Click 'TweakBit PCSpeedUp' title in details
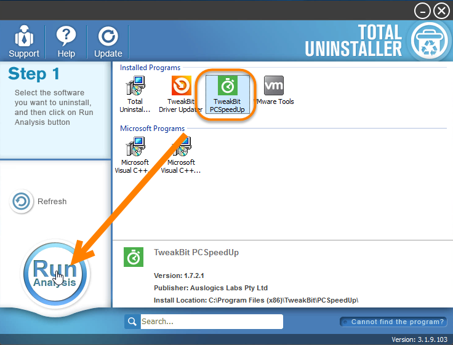Image resolution: width=453 pixels, height=345 pixels. (196, 252)
